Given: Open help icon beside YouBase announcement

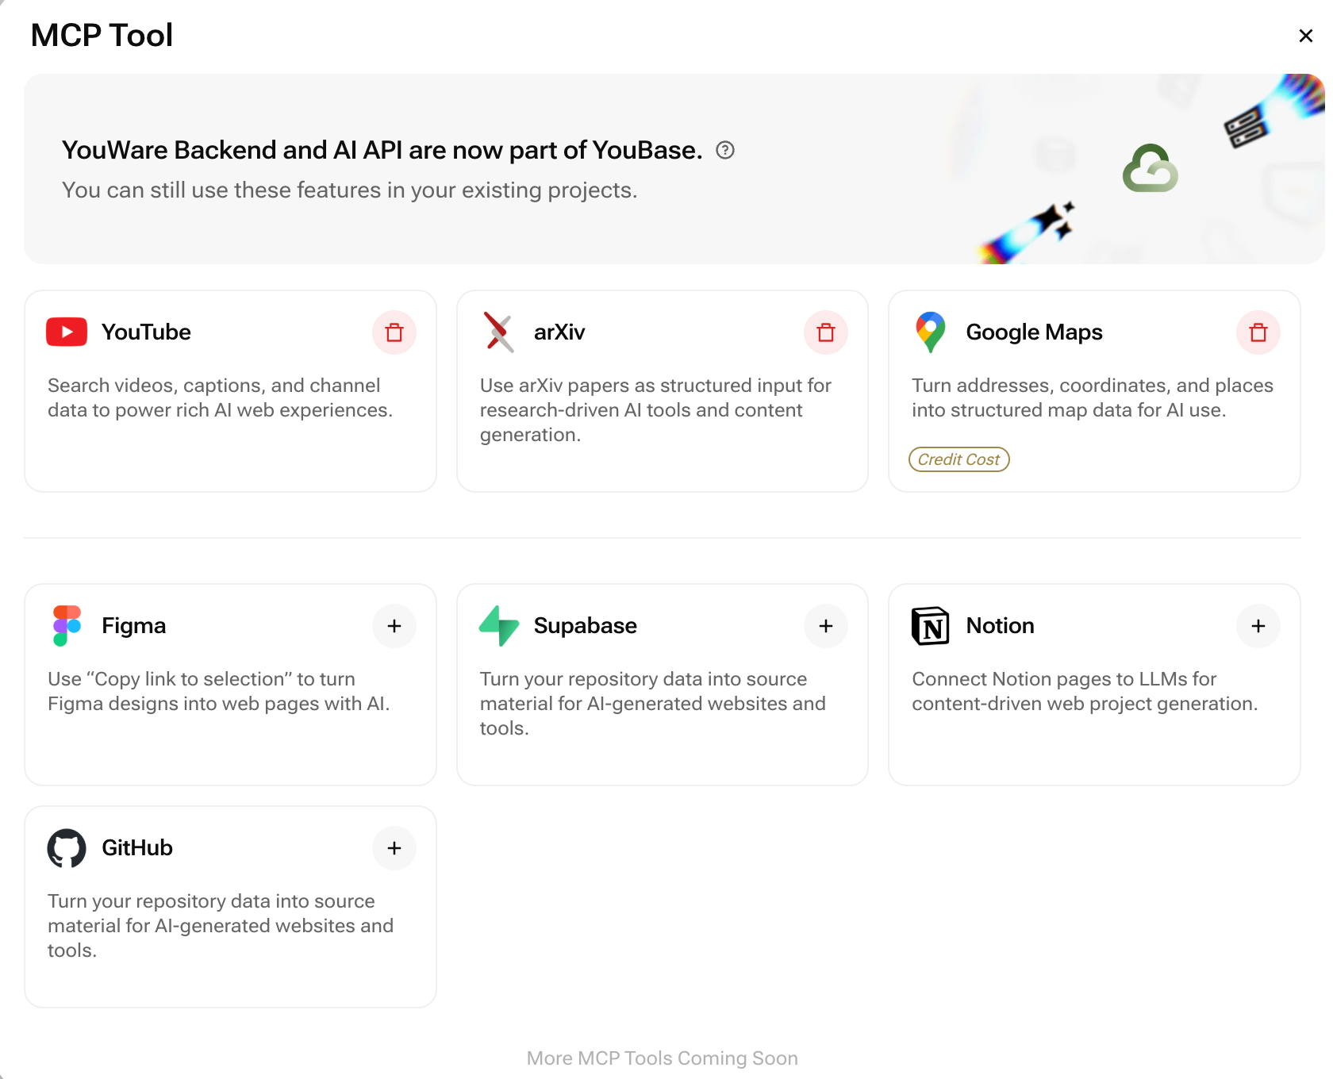Looking at the screenshot, I should point(725,150).
